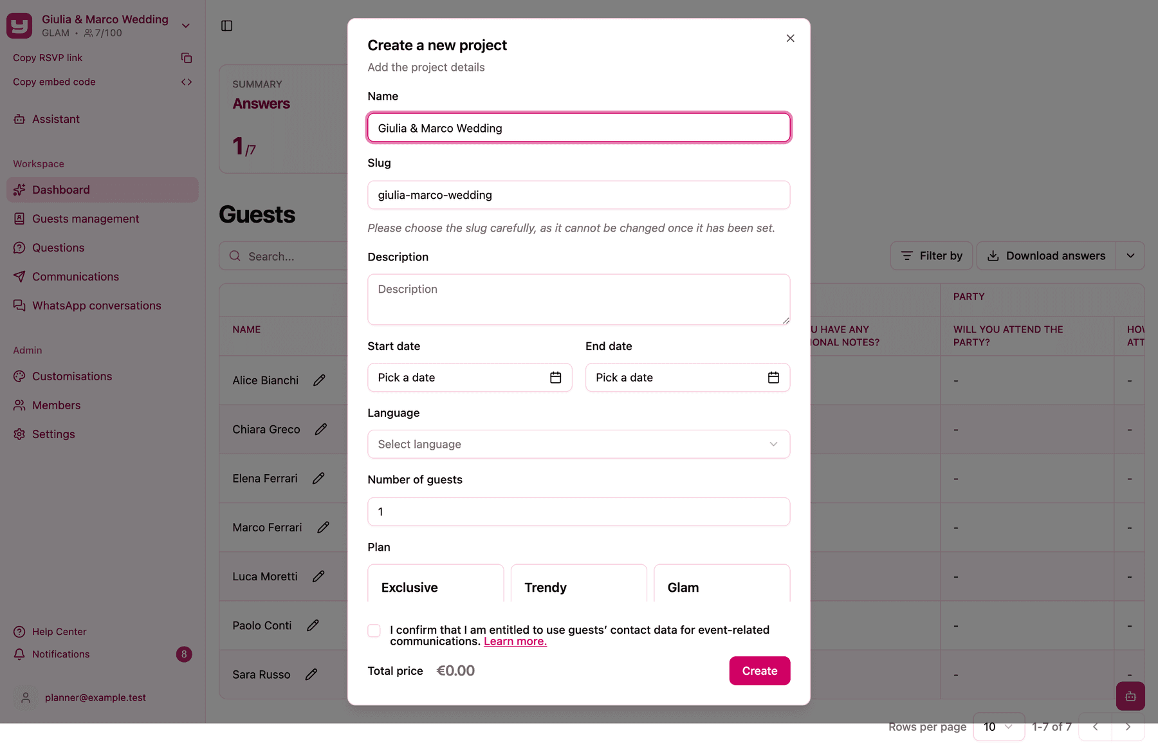Edit Elena Ferrari with pencil icon
The height and width of the screenshot is (754, 1158).
[x=318, y=478]
